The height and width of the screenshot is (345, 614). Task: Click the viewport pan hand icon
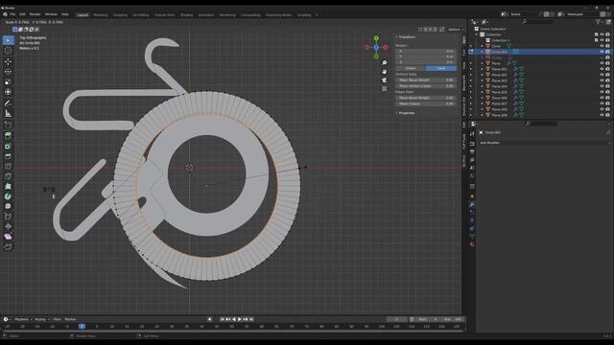pos(385,72)
